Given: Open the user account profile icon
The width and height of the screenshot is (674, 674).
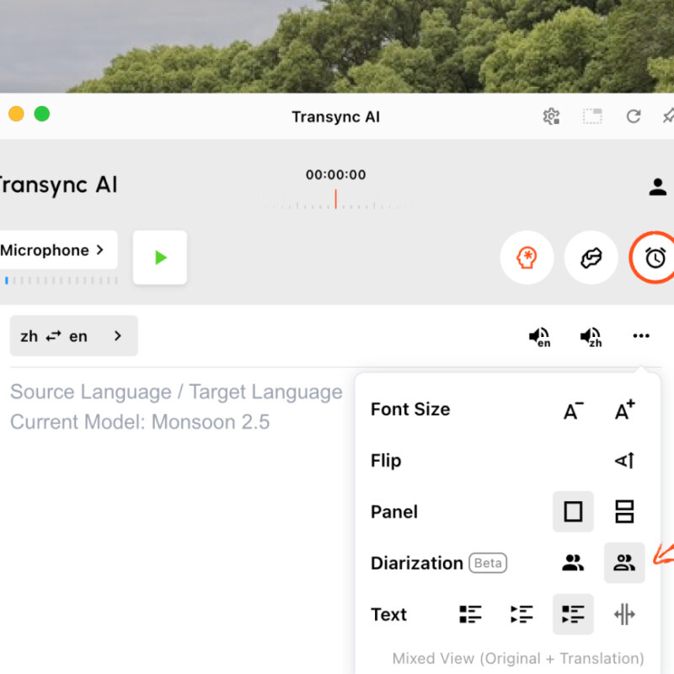Looking at the screenshot, I should point(657,187).
